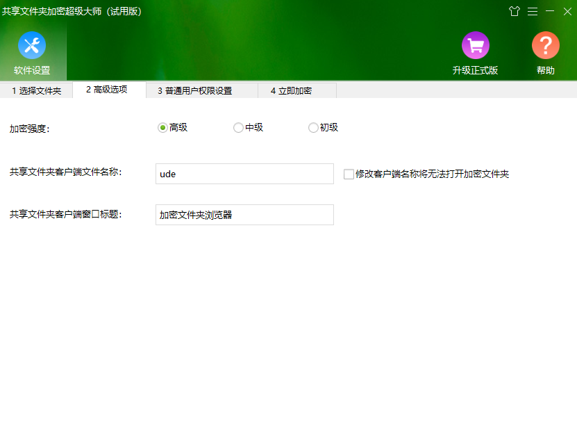This screenshot has width=577, height=424.
Task: Select the 2 高级选项 tab
Action: point(108,90)
